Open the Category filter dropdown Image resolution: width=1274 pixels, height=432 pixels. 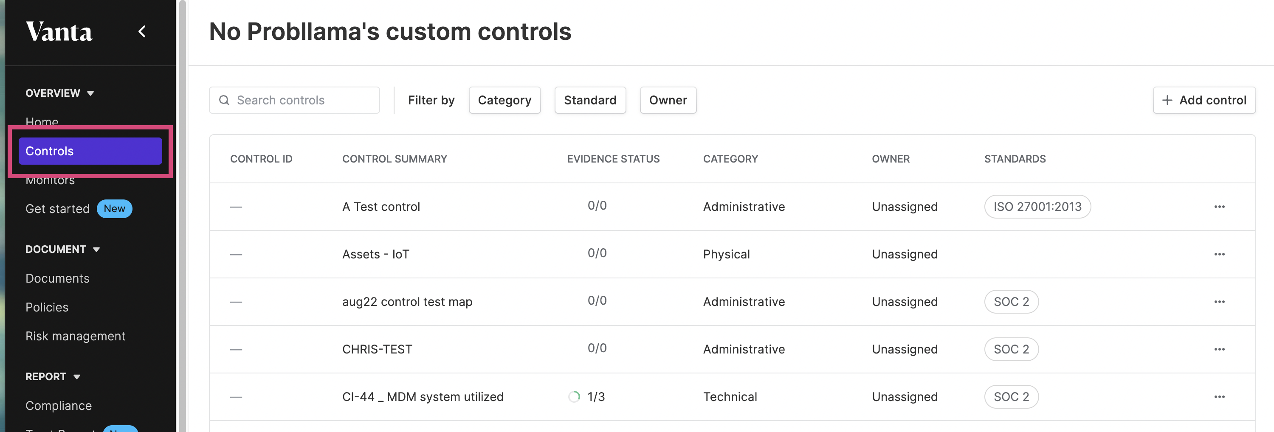505,100
